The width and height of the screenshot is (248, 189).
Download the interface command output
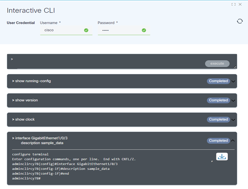tap(222, 157)
